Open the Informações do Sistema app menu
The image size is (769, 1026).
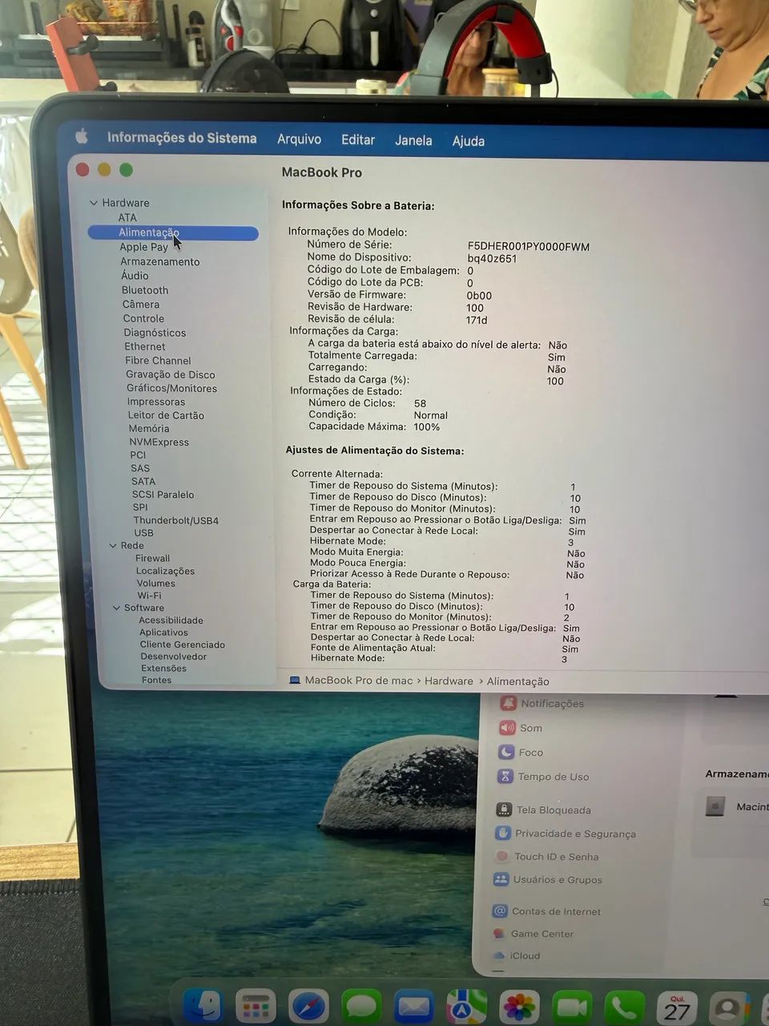182,138
